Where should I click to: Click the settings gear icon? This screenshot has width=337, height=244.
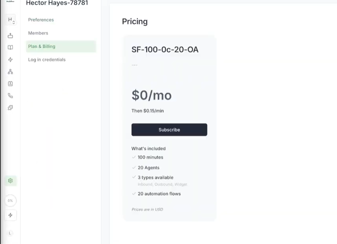[x=10, y=181]
